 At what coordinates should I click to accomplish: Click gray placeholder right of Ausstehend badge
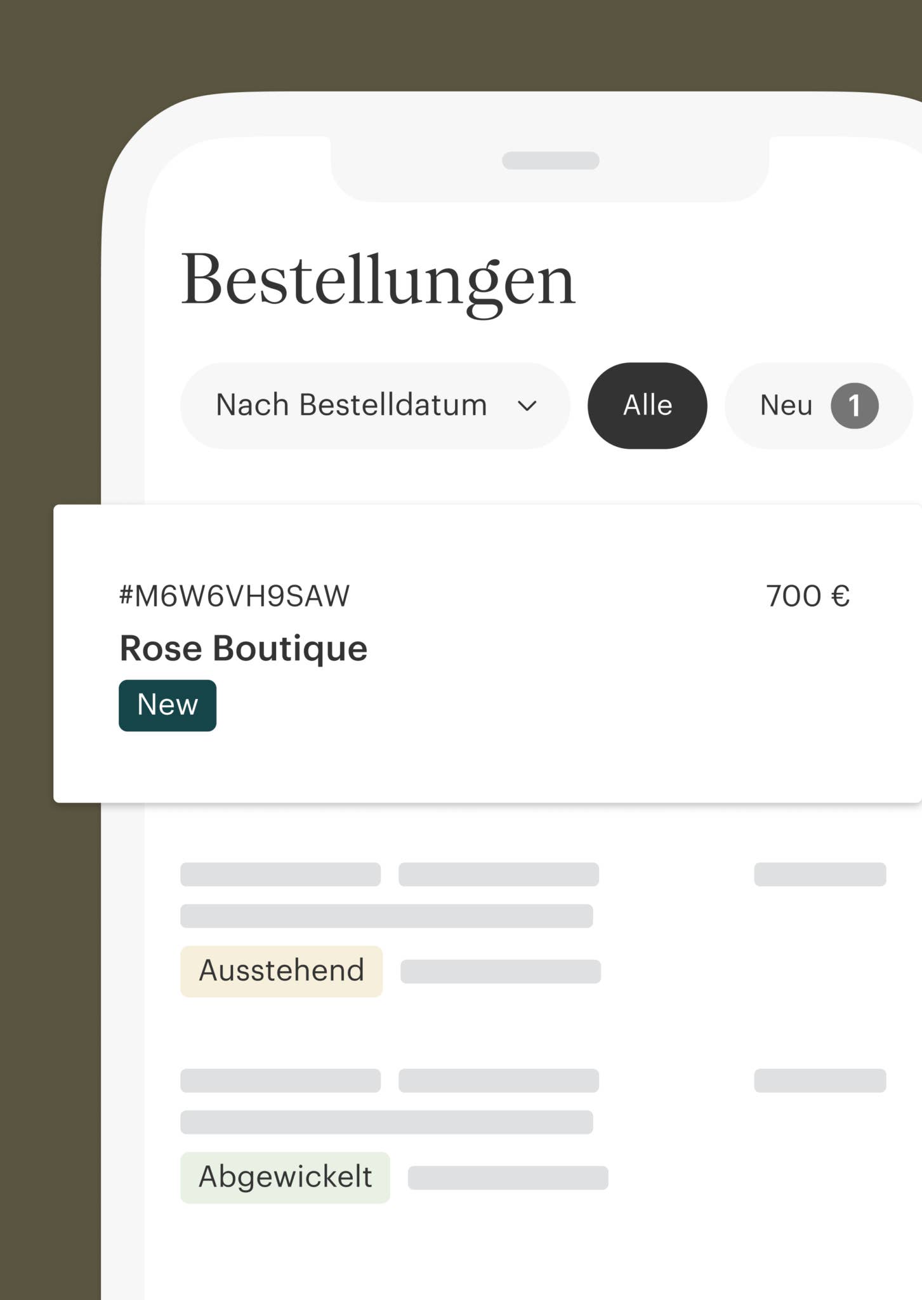point(500,971)
